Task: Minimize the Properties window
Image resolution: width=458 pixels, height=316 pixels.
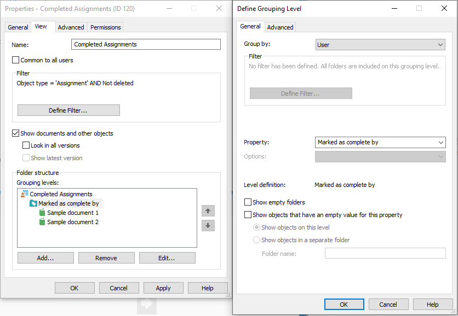Action: click(169, 8)
